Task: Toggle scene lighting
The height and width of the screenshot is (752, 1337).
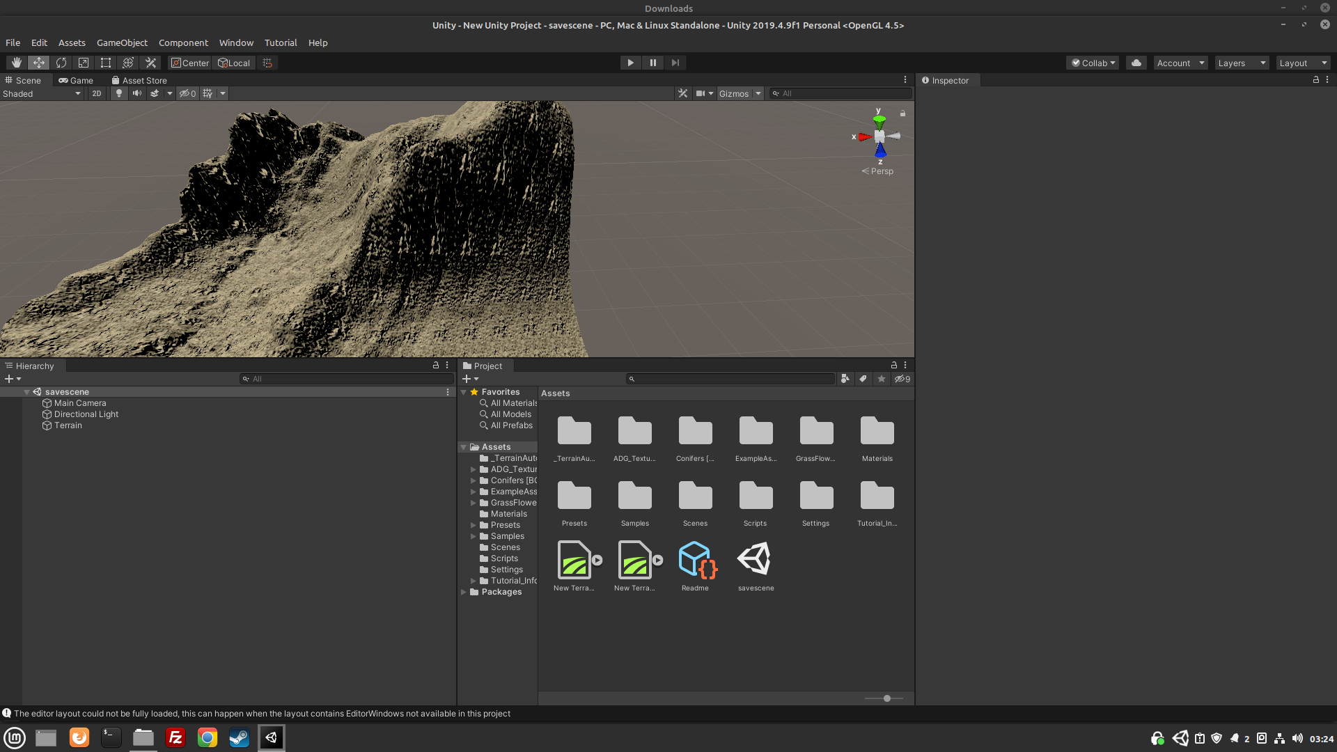Action: 119,93
